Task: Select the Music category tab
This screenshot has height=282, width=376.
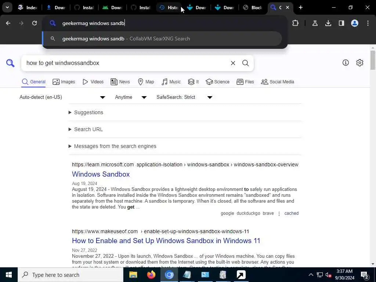Action: tap(171, 82)
